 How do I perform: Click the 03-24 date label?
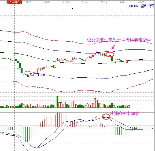(x=104, y=2)
